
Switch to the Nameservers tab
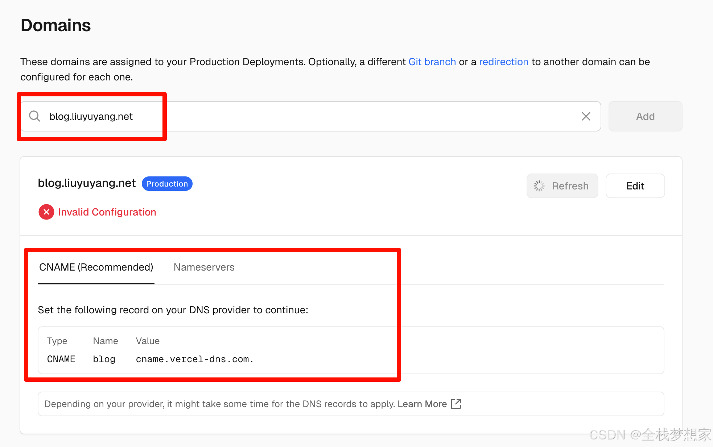pyautogui.click(x=204, y=267)
